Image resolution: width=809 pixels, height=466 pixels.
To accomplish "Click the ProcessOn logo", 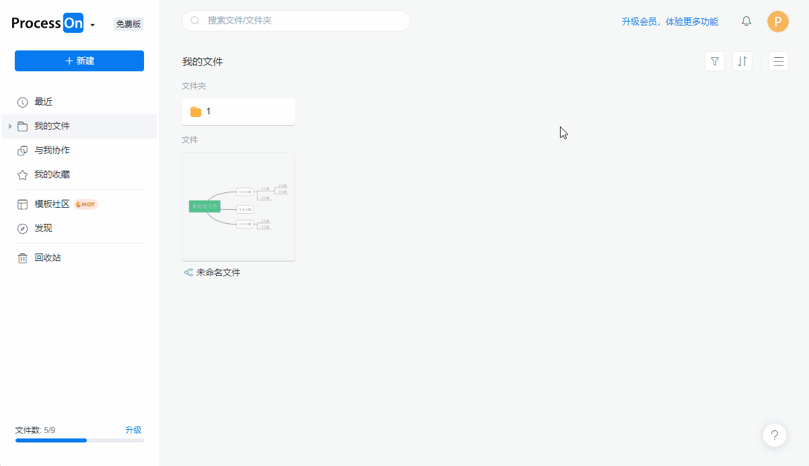I will 48,24.
